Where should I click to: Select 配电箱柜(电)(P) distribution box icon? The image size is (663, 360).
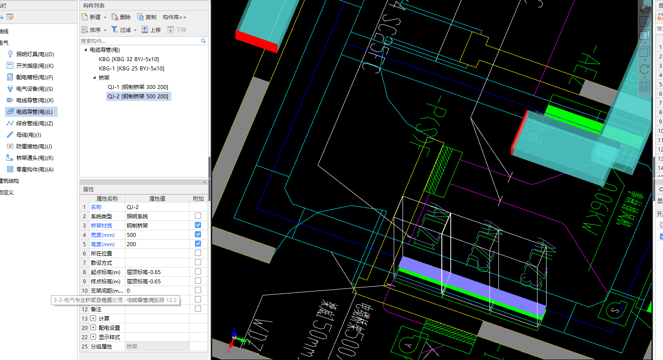10,77
